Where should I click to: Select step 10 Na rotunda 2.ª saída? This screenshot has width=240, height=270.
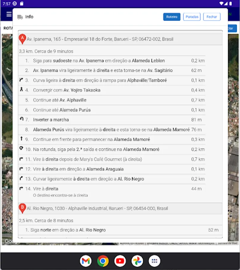(x=112, y=149)
